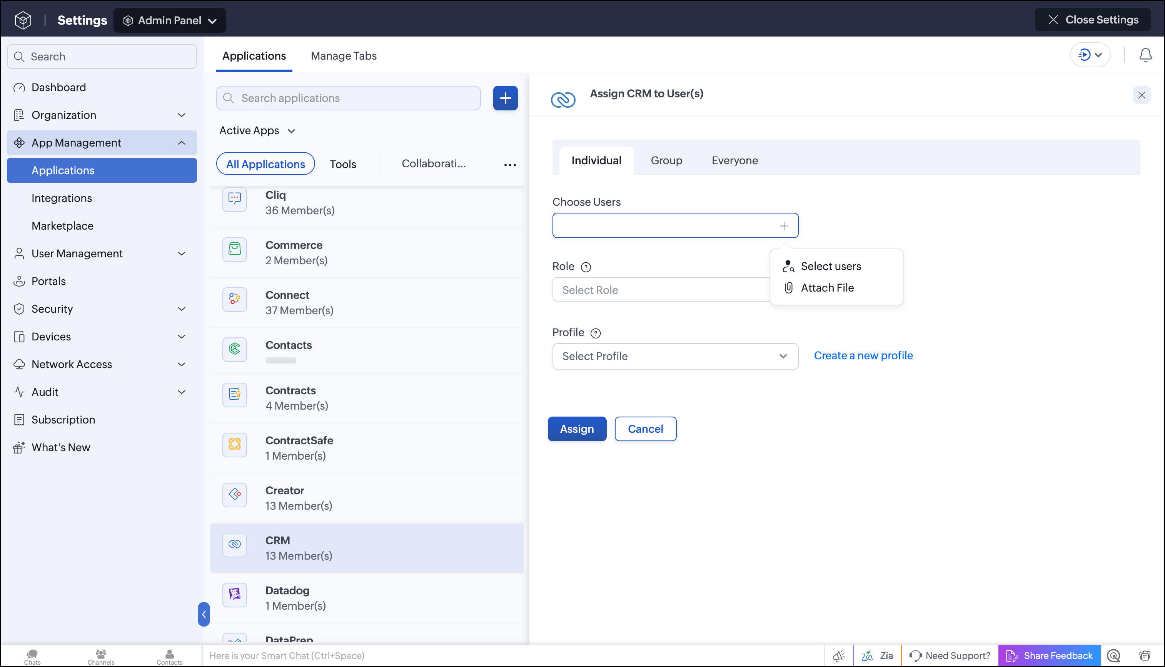Click the Profile help question icon
Screen dimensions: 1165x667
click(x=595, y=333)
